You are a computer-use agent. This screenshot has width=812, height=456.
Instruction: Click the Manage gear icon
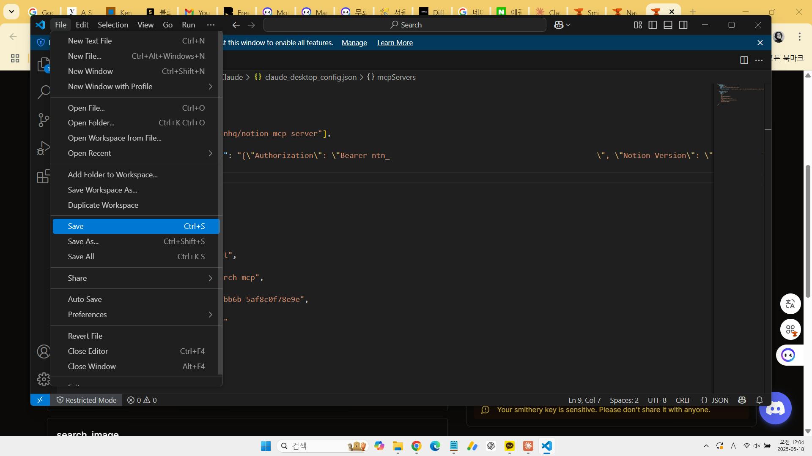tap(43, 379)
